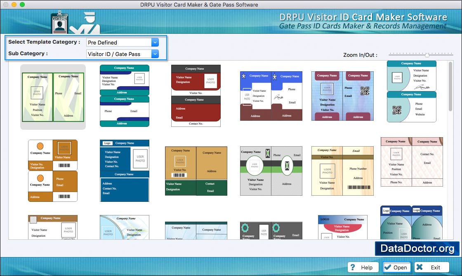Select the dark blue Logo Company Name template
462x276 pixels.
(124, 171)
